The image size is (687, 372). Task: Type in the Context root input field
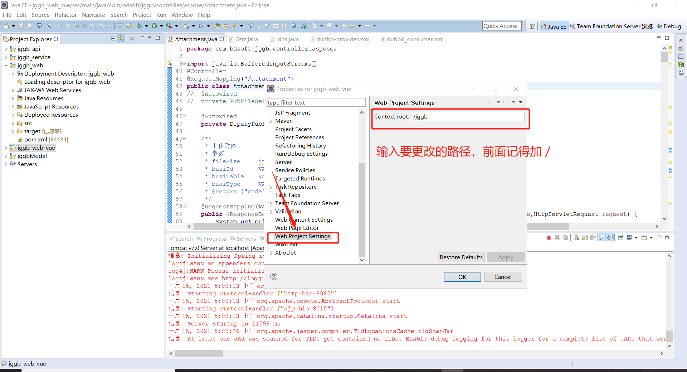(468, 116)
